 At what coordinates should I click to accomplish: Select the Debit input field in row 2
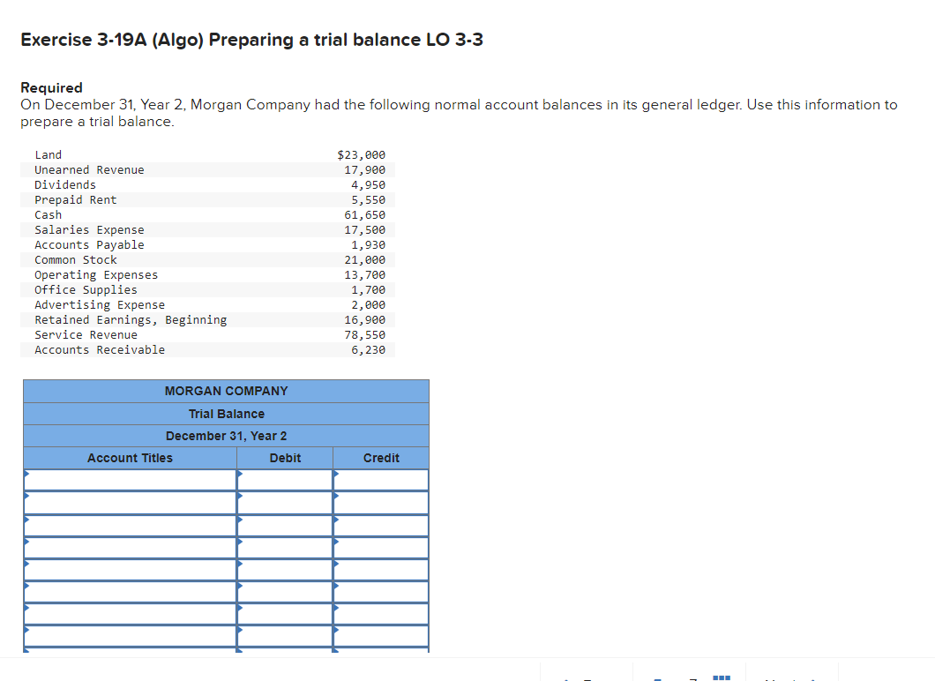[284, 502]
